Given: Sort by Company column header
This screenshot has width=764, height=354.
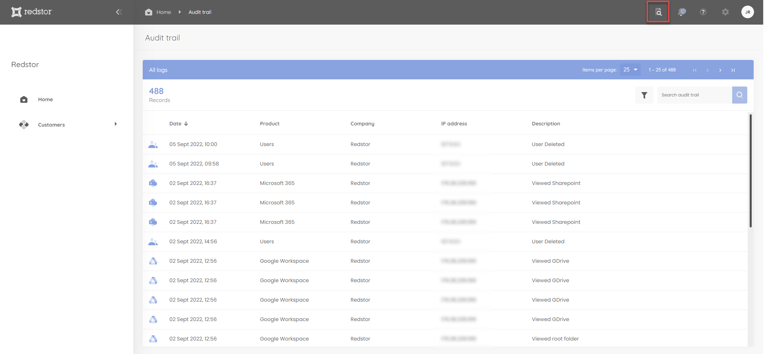Looking at the screenshot, I should coord(363,124).
